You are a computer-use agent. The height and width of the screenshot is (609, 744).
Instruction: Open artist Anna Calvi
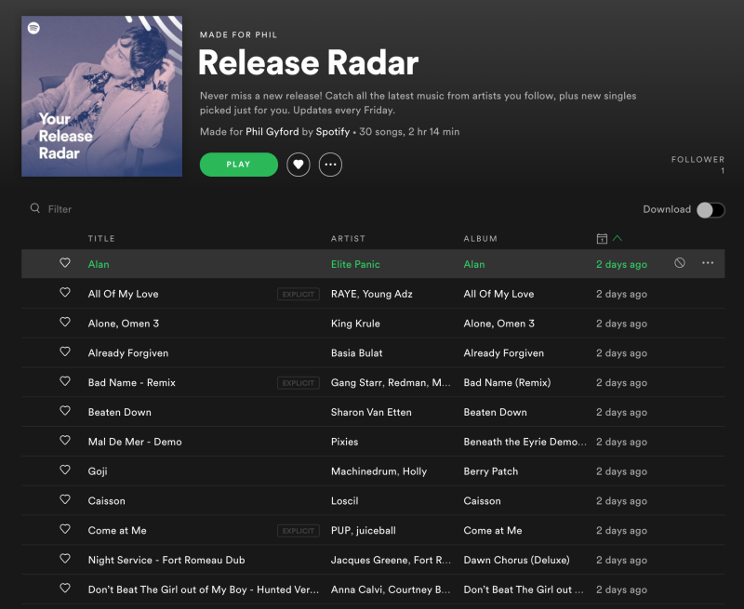point(357,589)
